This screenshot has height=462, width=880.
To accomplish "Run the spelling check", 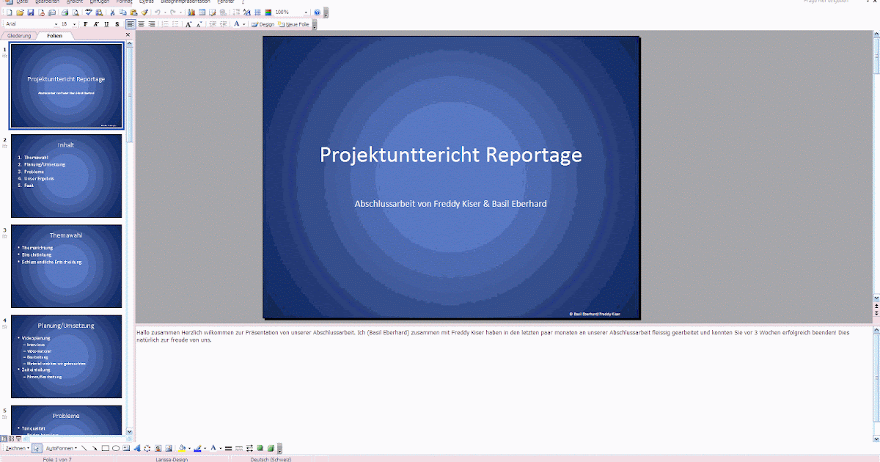I will [x=89, y=12].
